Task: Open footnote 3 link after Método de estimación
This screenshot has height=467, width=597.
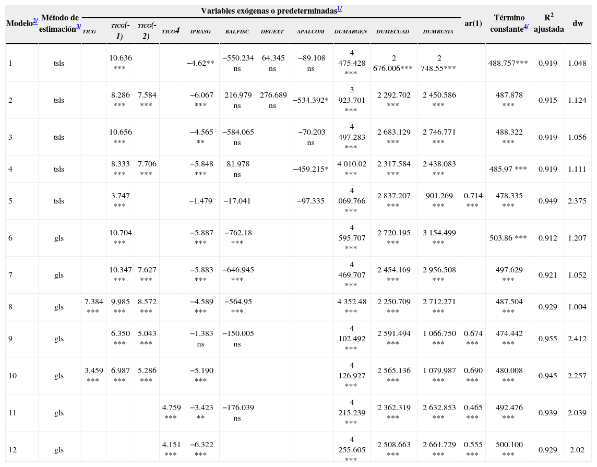Action: point(78,27)
